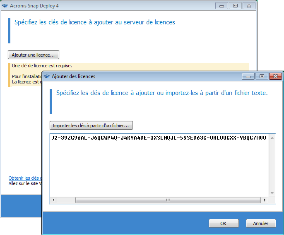The width and height of the screenshot is (284, 235).
Task: Maximize the Acronis Snap Deploy 4 window
Action: point(235,5)
